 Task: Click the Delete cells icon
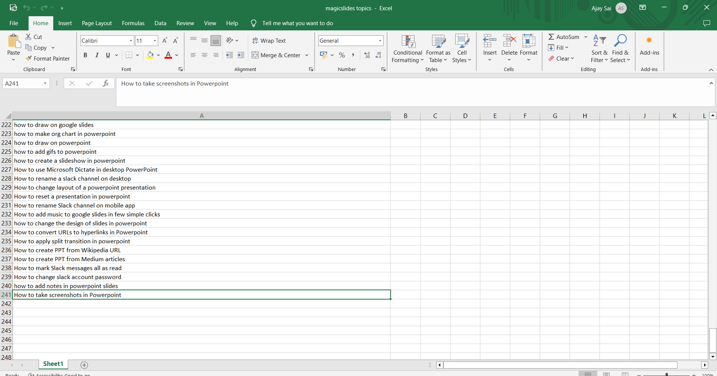click(509, 41)
